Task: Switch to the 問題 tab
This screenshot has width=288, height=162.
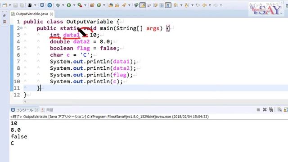Action: 47,110
